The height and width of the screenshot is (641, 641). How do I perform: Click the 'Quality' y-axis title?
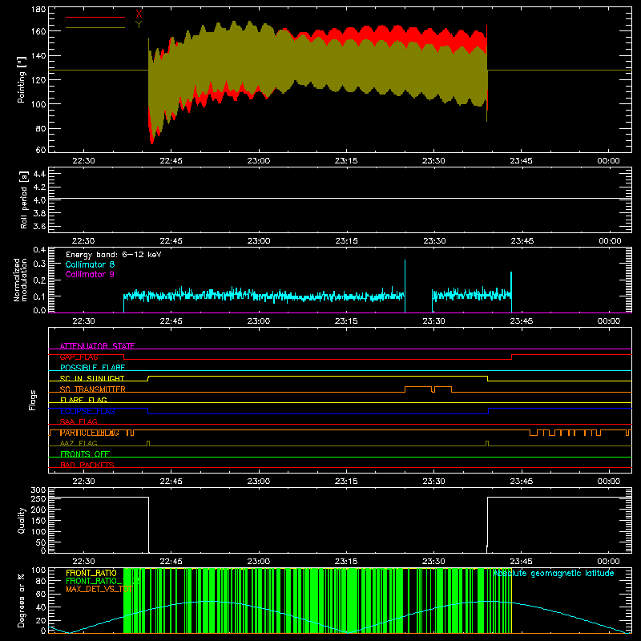pos(22,520)
